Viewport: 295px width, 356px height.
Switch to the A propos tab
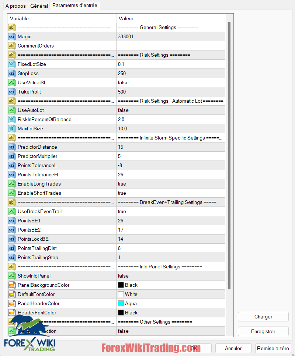coord(15,6)
